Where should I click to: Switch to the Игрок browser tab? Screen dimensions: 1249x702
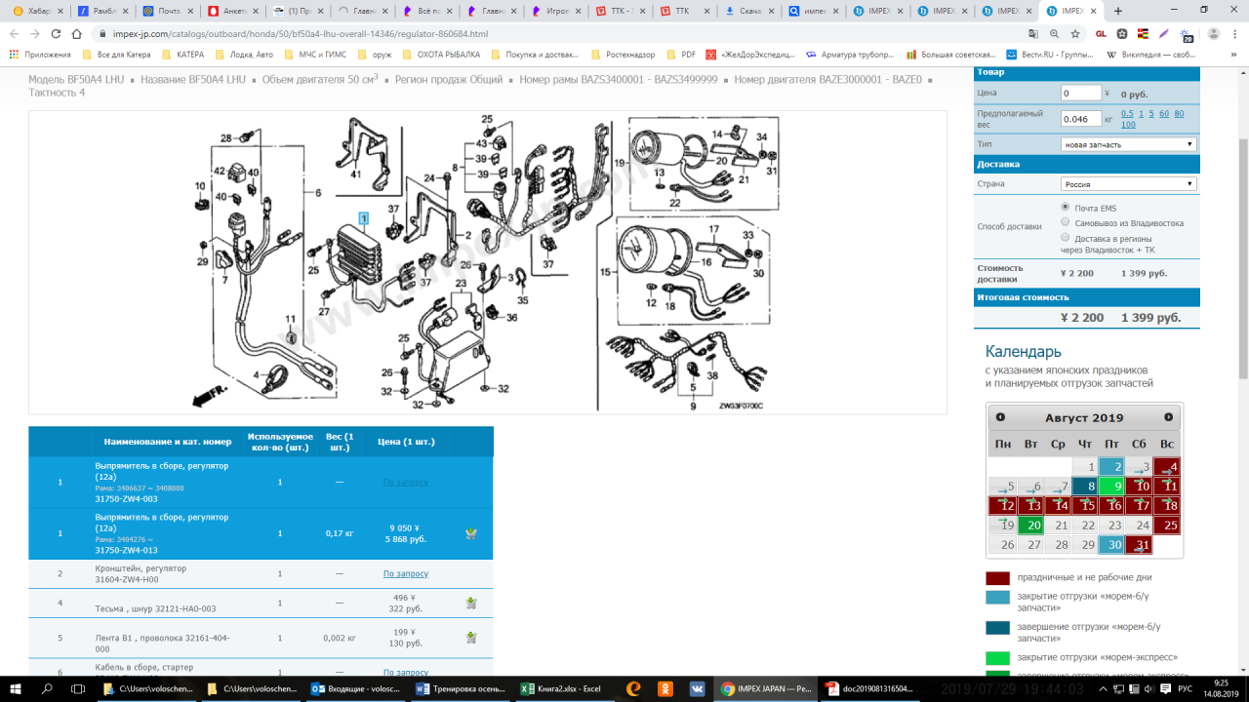click(555, 11)
